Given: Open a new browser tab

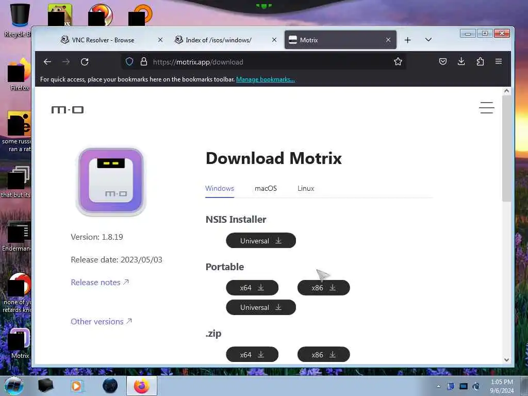Looking at the screenshot, I should pyautogui.click(x=407, y=40).
